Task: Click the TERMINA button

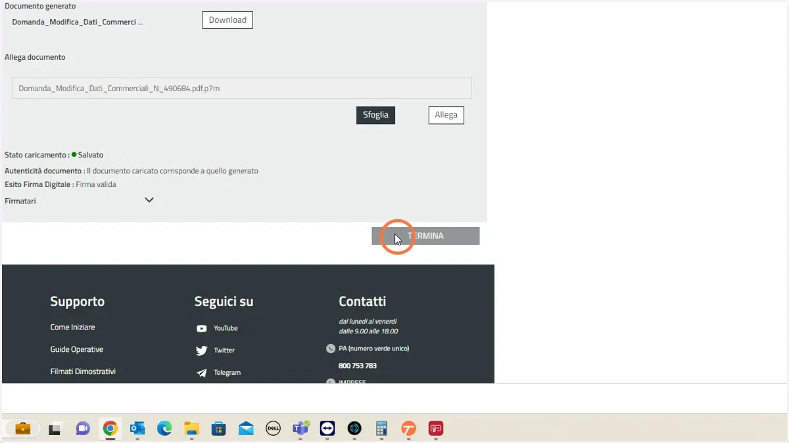Action: [x=425, y=236]
